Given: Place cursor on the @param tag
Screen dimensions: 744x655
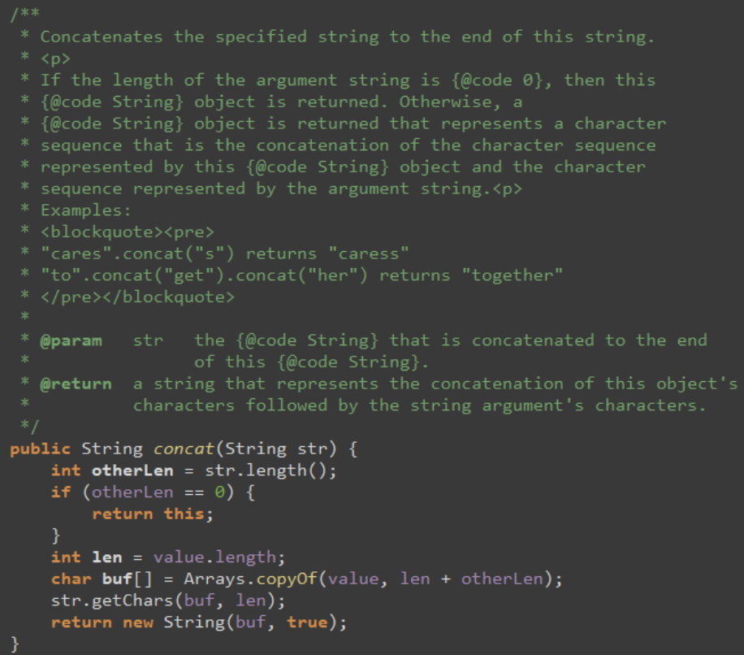Looking at the screenshot, I should pos(71,341).
